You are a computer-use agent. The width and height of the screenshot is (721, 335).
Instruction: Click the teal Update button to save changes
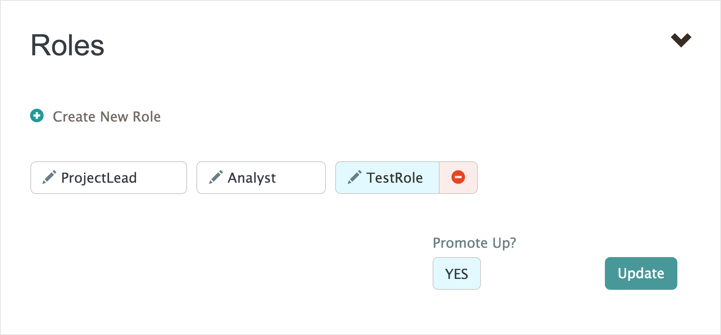641,273
